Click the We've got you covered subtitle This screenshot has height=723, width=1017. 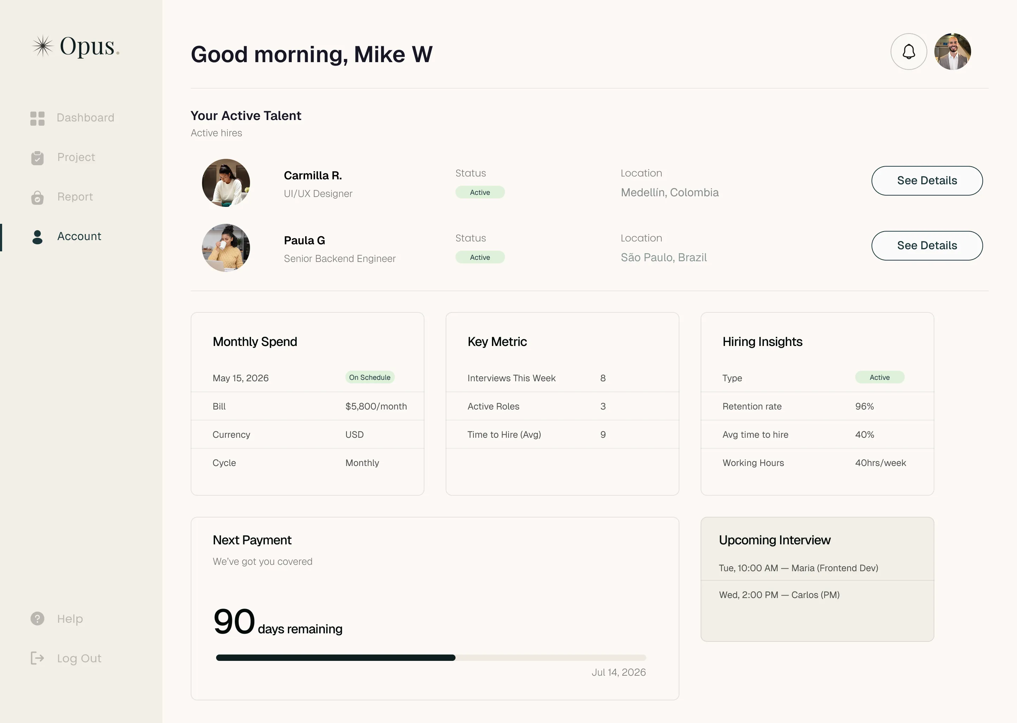pos(262,562)
